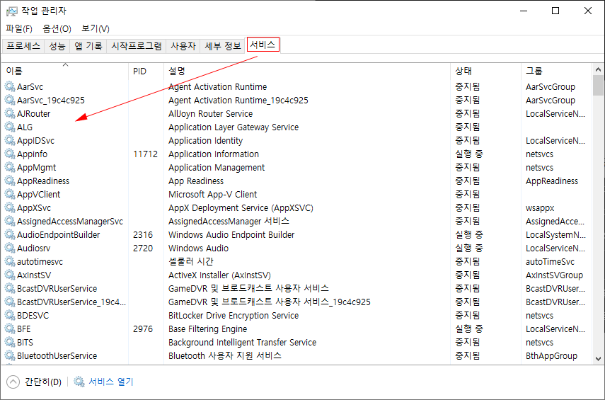Click the AxInstSVGroup group cell

(554, 275)
